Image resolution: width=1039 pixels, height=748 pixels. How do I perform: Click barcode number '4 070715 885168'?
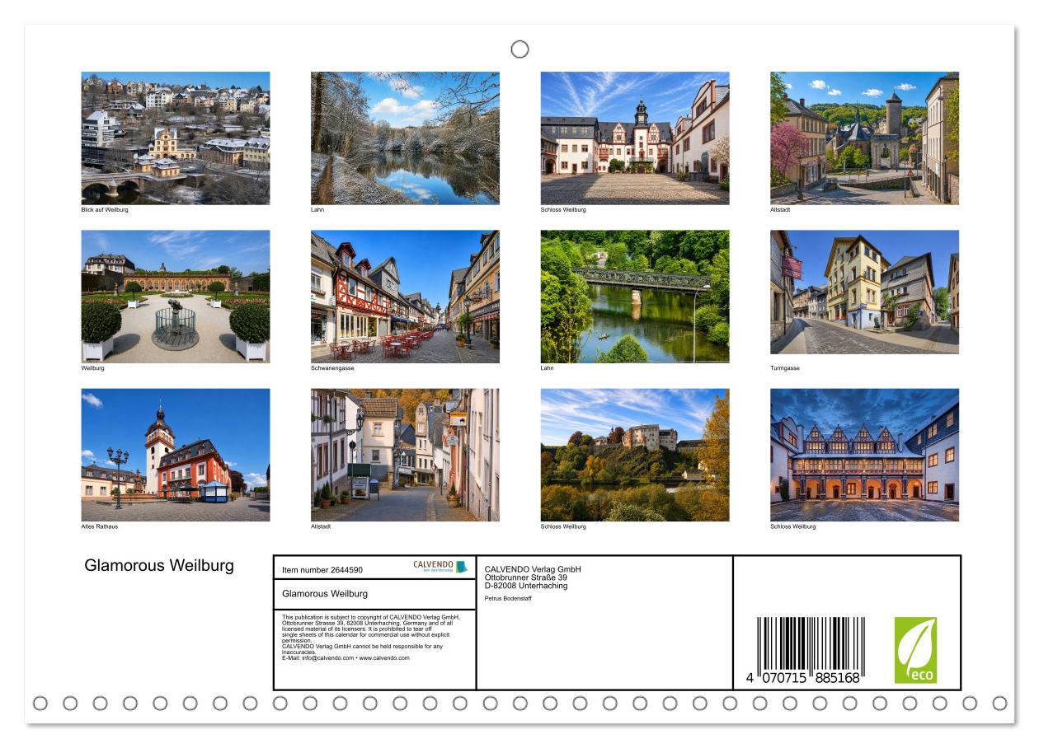802,679
